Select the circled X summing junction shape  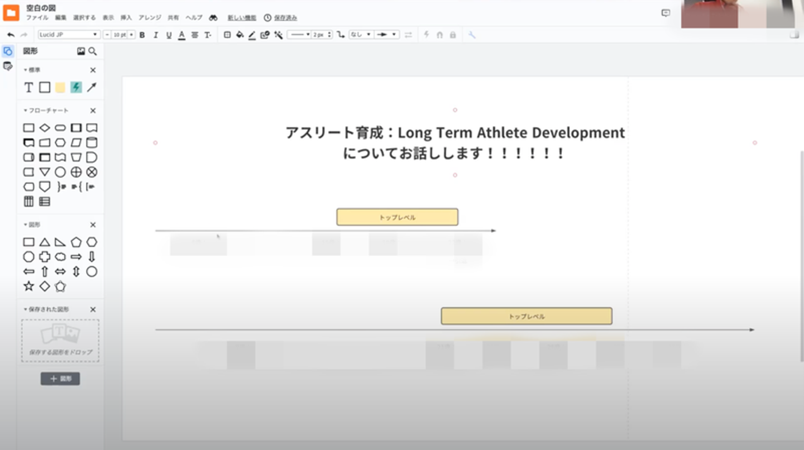[x=92, y=172]
